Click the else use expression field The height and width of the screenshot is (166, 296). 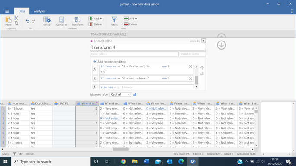(x=146, y=87)
